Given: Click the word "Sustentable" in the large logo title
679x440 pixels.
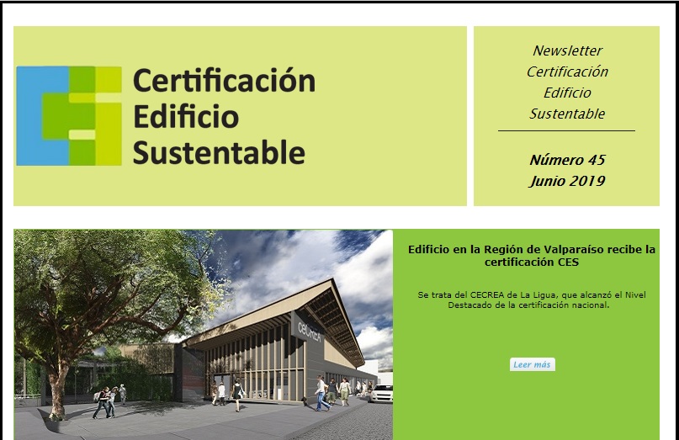Looking at the screenshot, I should 219,153.
